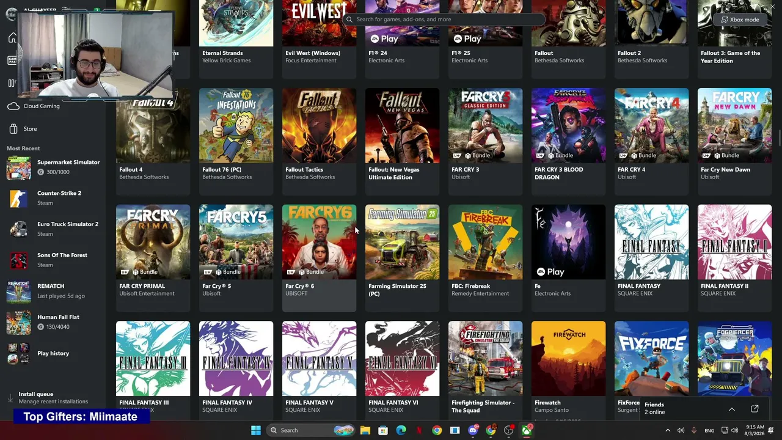Click the Install queue entry
The width and height of the screenshot is (782, 440).
pyautogui.click(x=53, y=398)
